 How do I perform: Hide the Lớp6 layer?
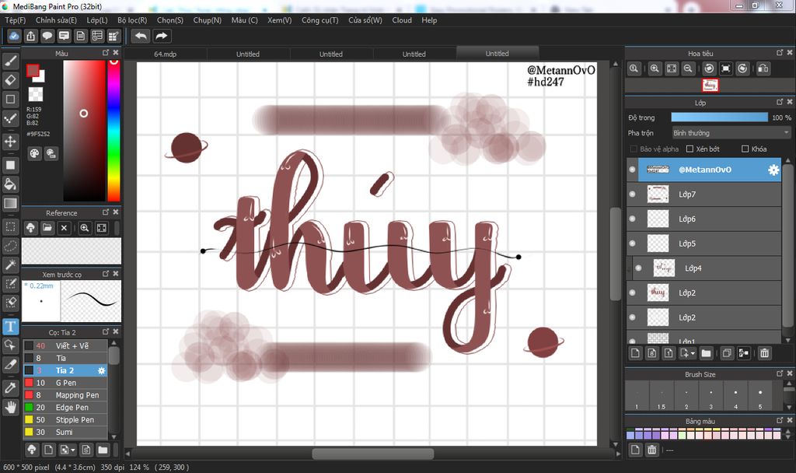point(633,219)
